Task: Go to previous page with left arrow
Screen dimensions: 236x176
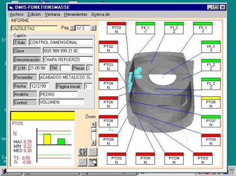Action: pyautogui.click(x=72, y=28)
